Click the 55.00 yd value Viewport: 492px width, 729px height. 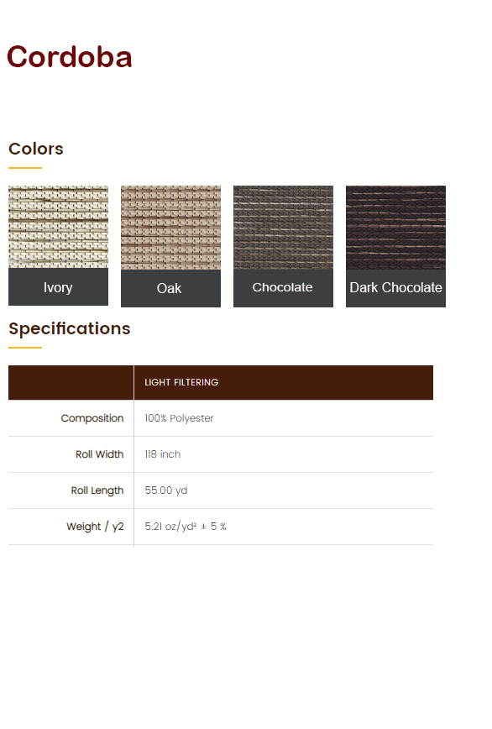click(x=166, y=490)
